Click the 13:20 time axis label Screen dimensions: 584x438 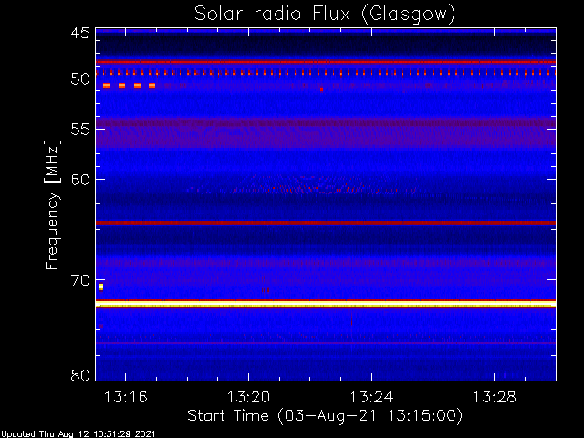[248, 397]
